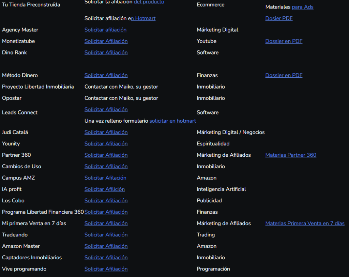Image resolution: width=349 pixels, height=277 pixels.
Task: Request affiliation for Vive programando
Action: (x=106, y=269)
